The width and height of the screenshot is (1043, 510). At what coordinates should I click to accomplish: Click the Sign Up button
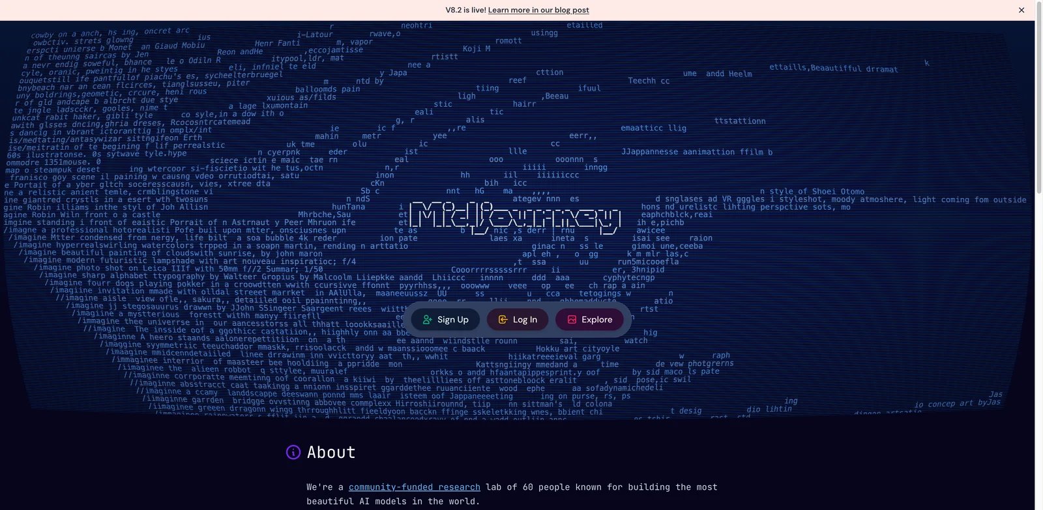(x=445, y=319)
